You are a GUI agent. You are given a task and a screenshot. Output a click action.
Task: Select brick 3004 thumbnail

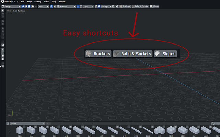[31, 130]
